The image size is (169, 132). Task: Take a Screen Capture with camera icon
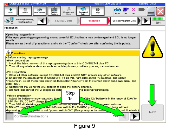[54, 11]
